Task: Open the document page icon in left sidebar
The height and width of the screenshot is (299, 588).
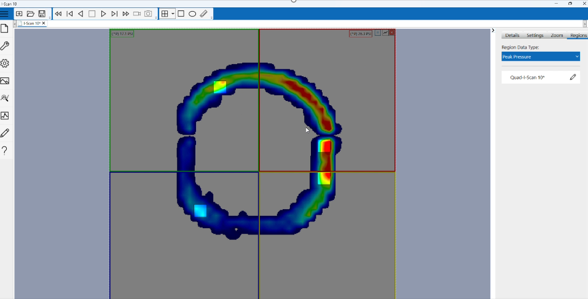Action: [4, 28]
